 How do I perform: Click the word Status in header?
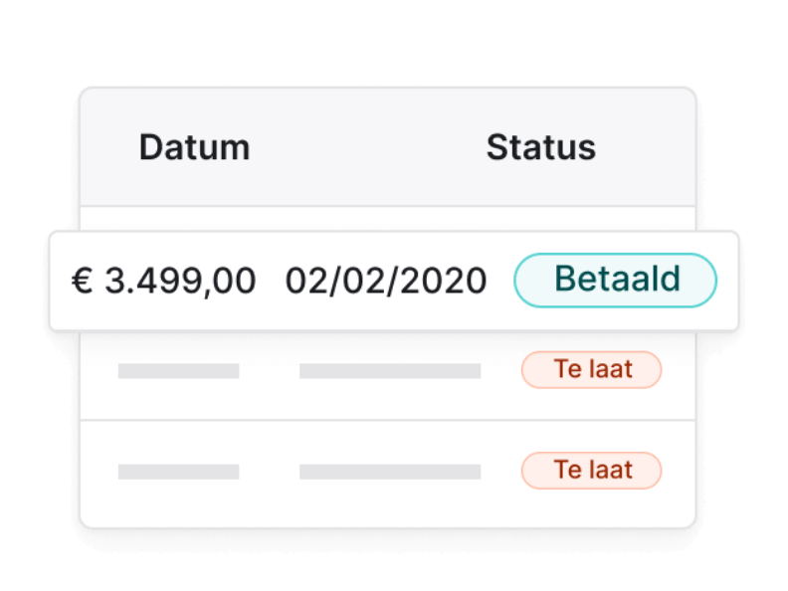click(540, 148)
